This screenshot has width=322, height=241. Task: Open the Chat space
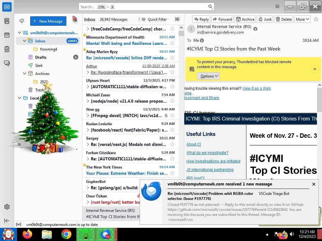click(7, 63)
